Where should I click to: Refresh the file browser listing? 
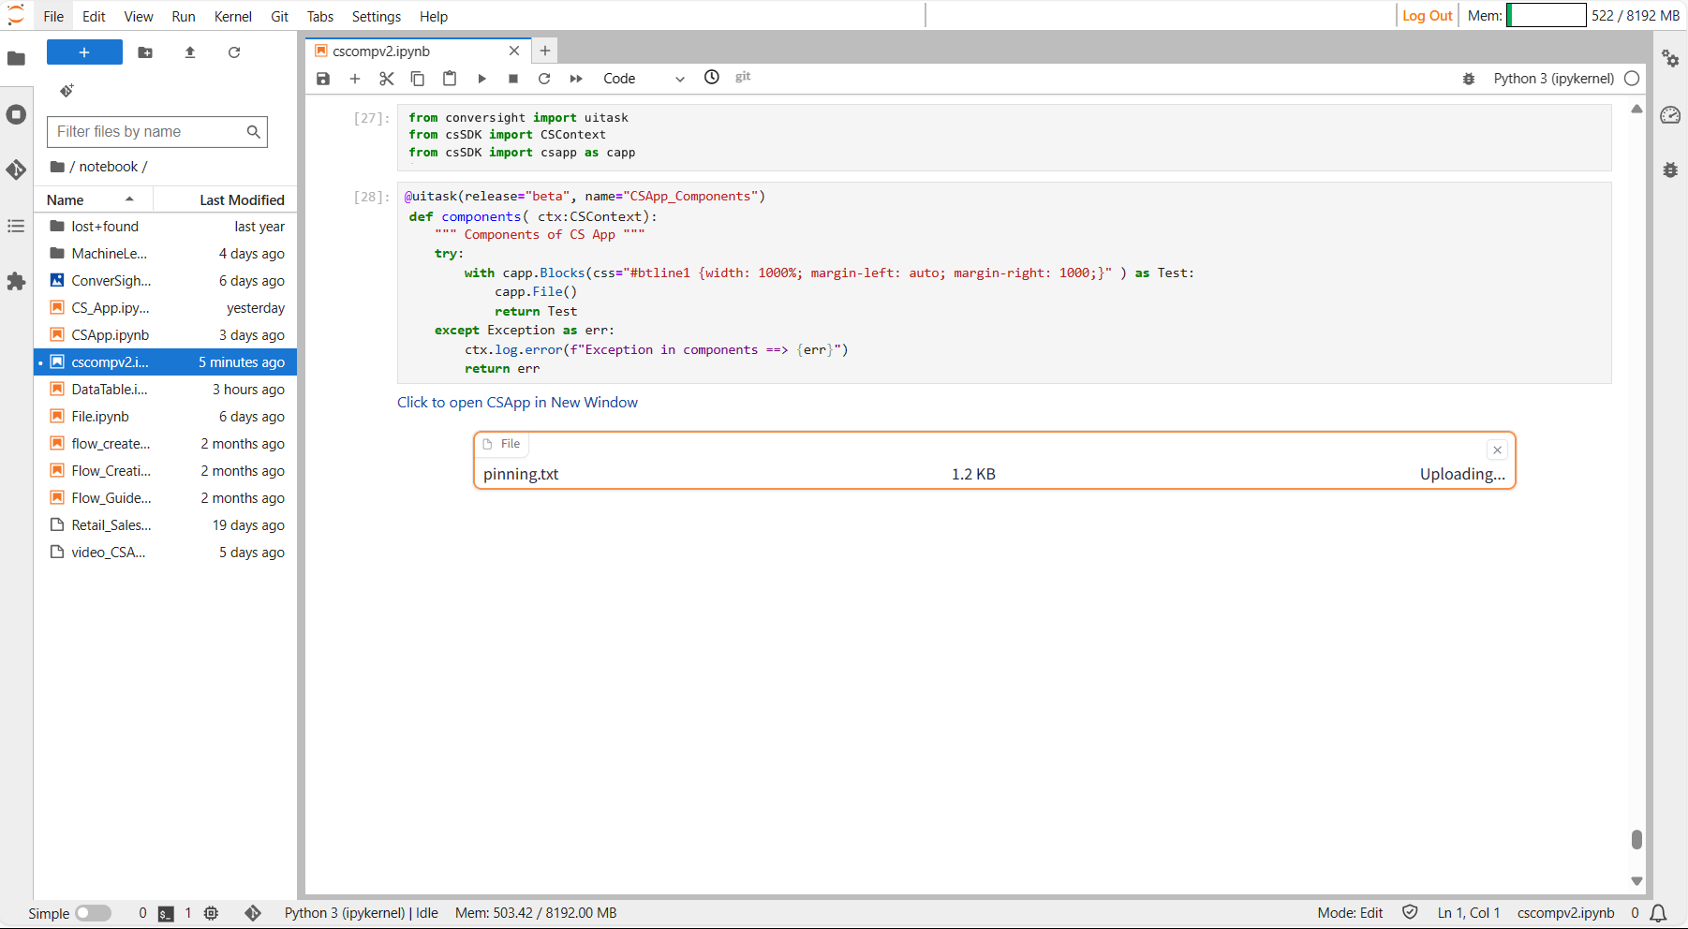pos(234,52)
